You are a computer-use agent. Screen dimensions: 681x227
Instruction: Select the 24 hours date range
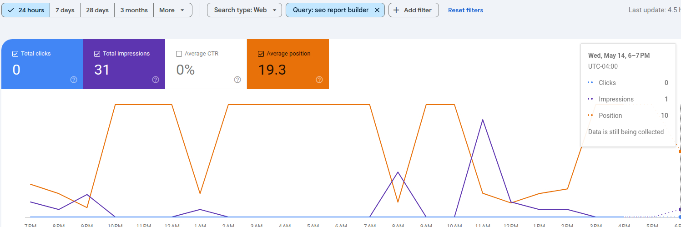25,10
